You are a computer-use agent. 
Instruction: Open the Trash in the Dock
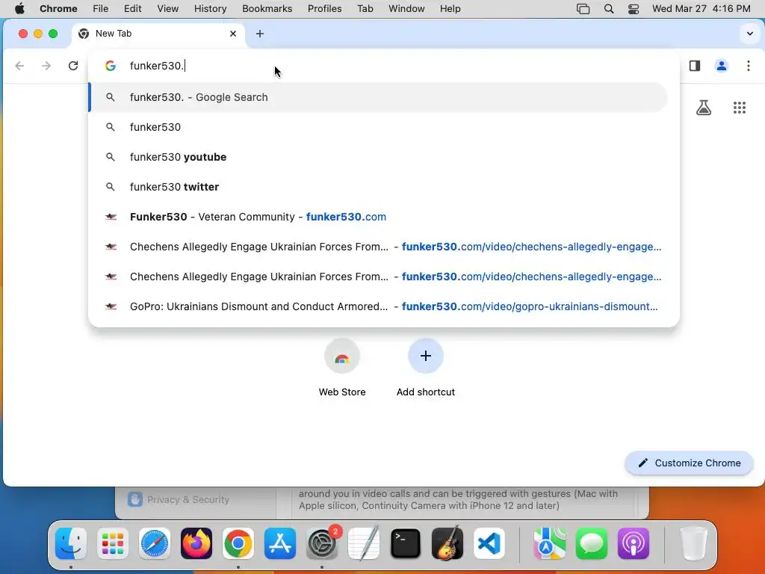[x=693, y=543]
